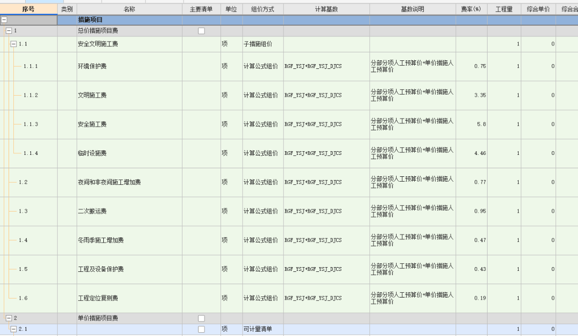
Task: Select the 工程定位复测费 name cell
Action: click(x=130, y=298)
